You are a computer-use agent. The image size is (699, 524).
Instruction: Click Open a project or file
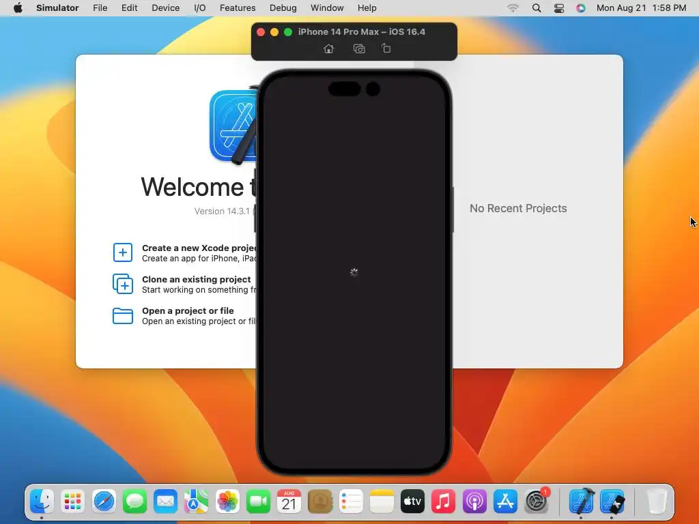point(184,315)
